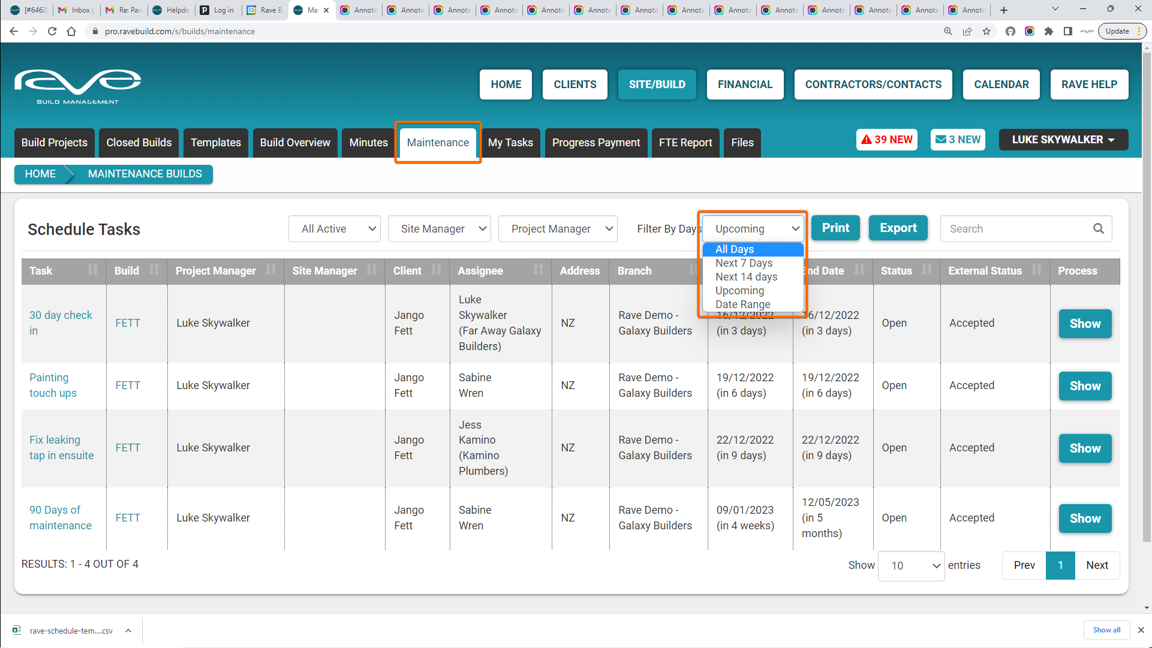Click the Export button
This screenshot has height=648, width=1152.
pyautogui.click(x=898, y=228)
